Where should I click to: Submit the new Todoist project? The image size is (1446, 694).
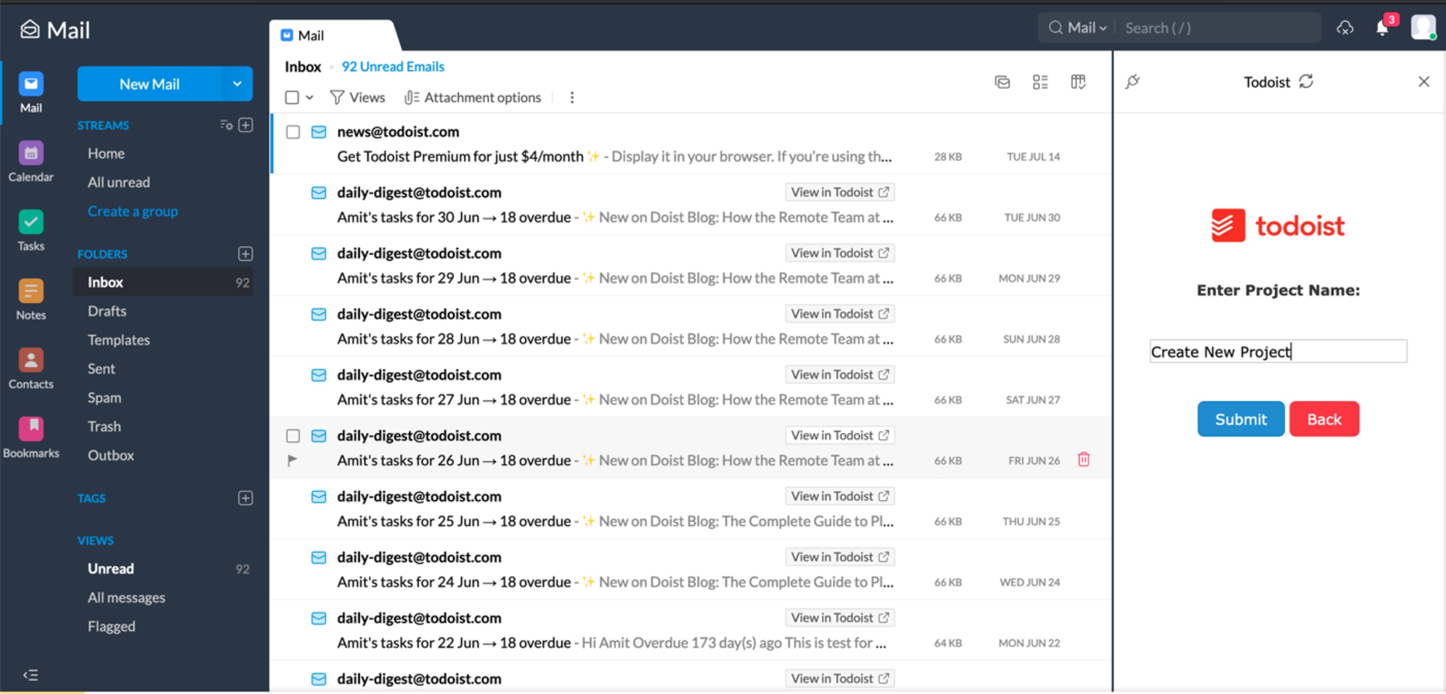[1240, 419]
